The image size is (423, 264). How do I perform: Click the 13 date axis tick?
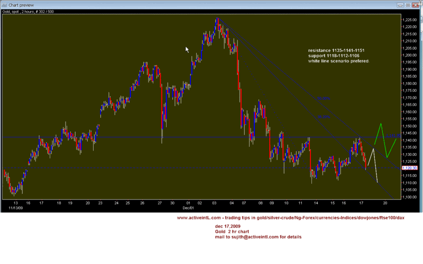(x=16, y=203)
